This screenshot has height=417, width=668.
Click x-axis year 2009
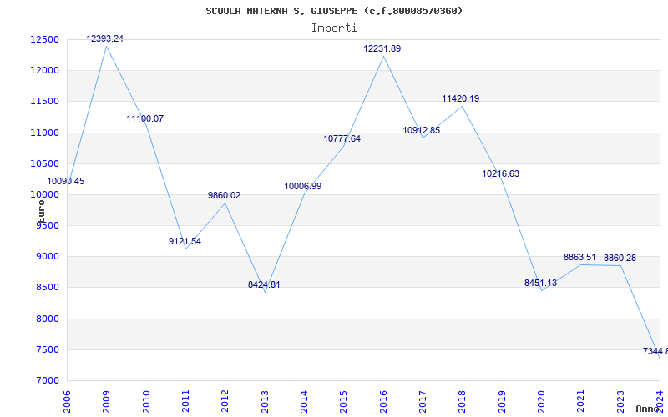click(107, 402)
